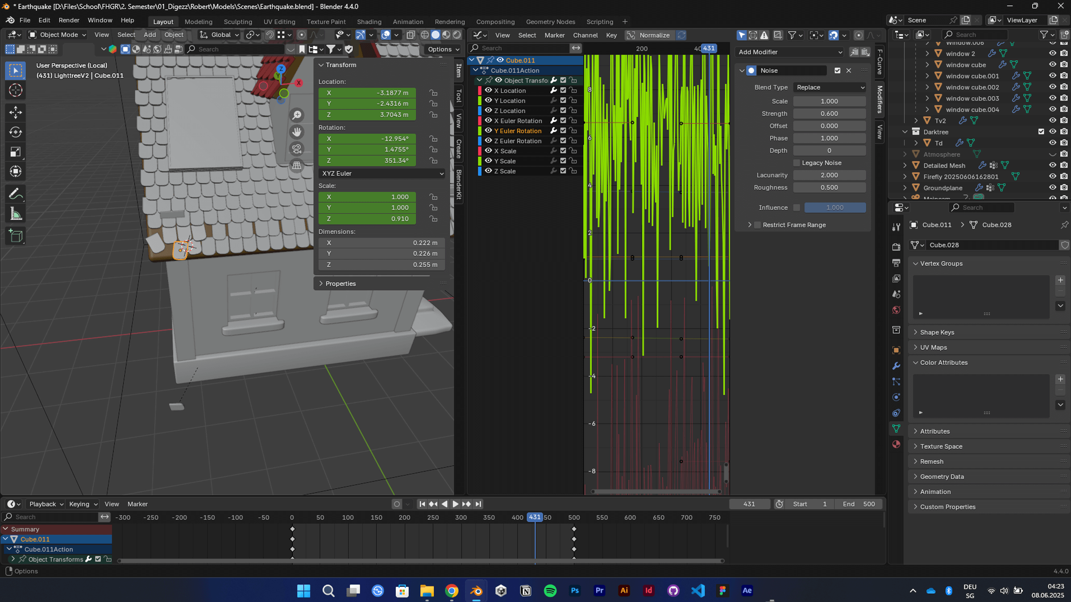1071x602 pixels.
Task: Enable the Restrict Frame Range checkbox
Action: 757,225
